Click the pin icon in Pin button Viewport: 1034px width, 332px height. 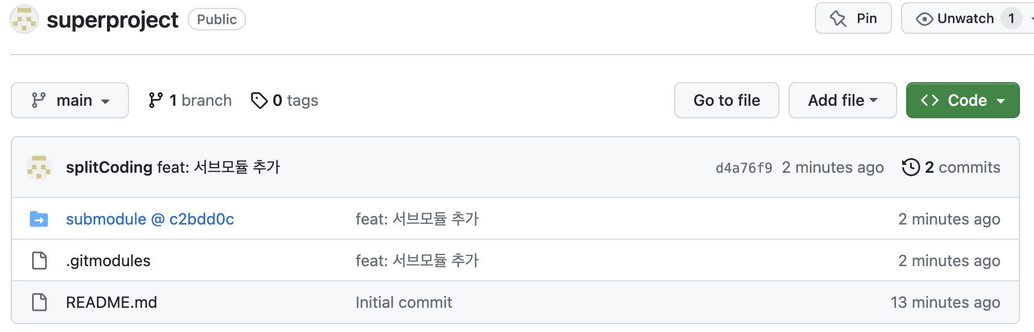tap(838, 19)
